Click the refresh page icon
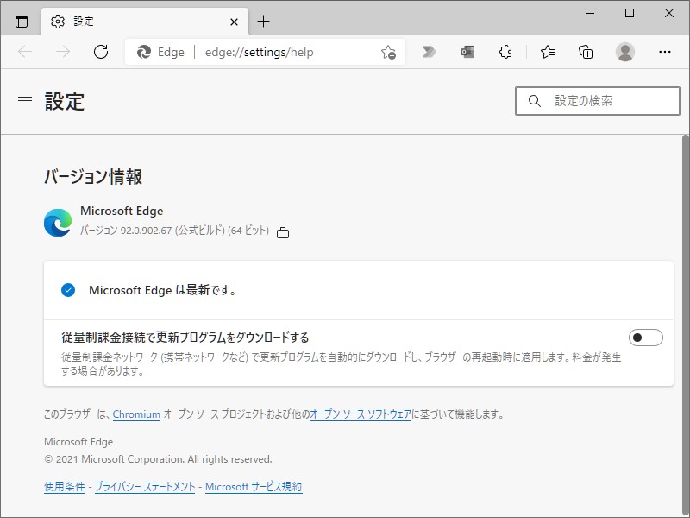The height and width of the screenshot is (518, 690). click(x=101, y=52)
